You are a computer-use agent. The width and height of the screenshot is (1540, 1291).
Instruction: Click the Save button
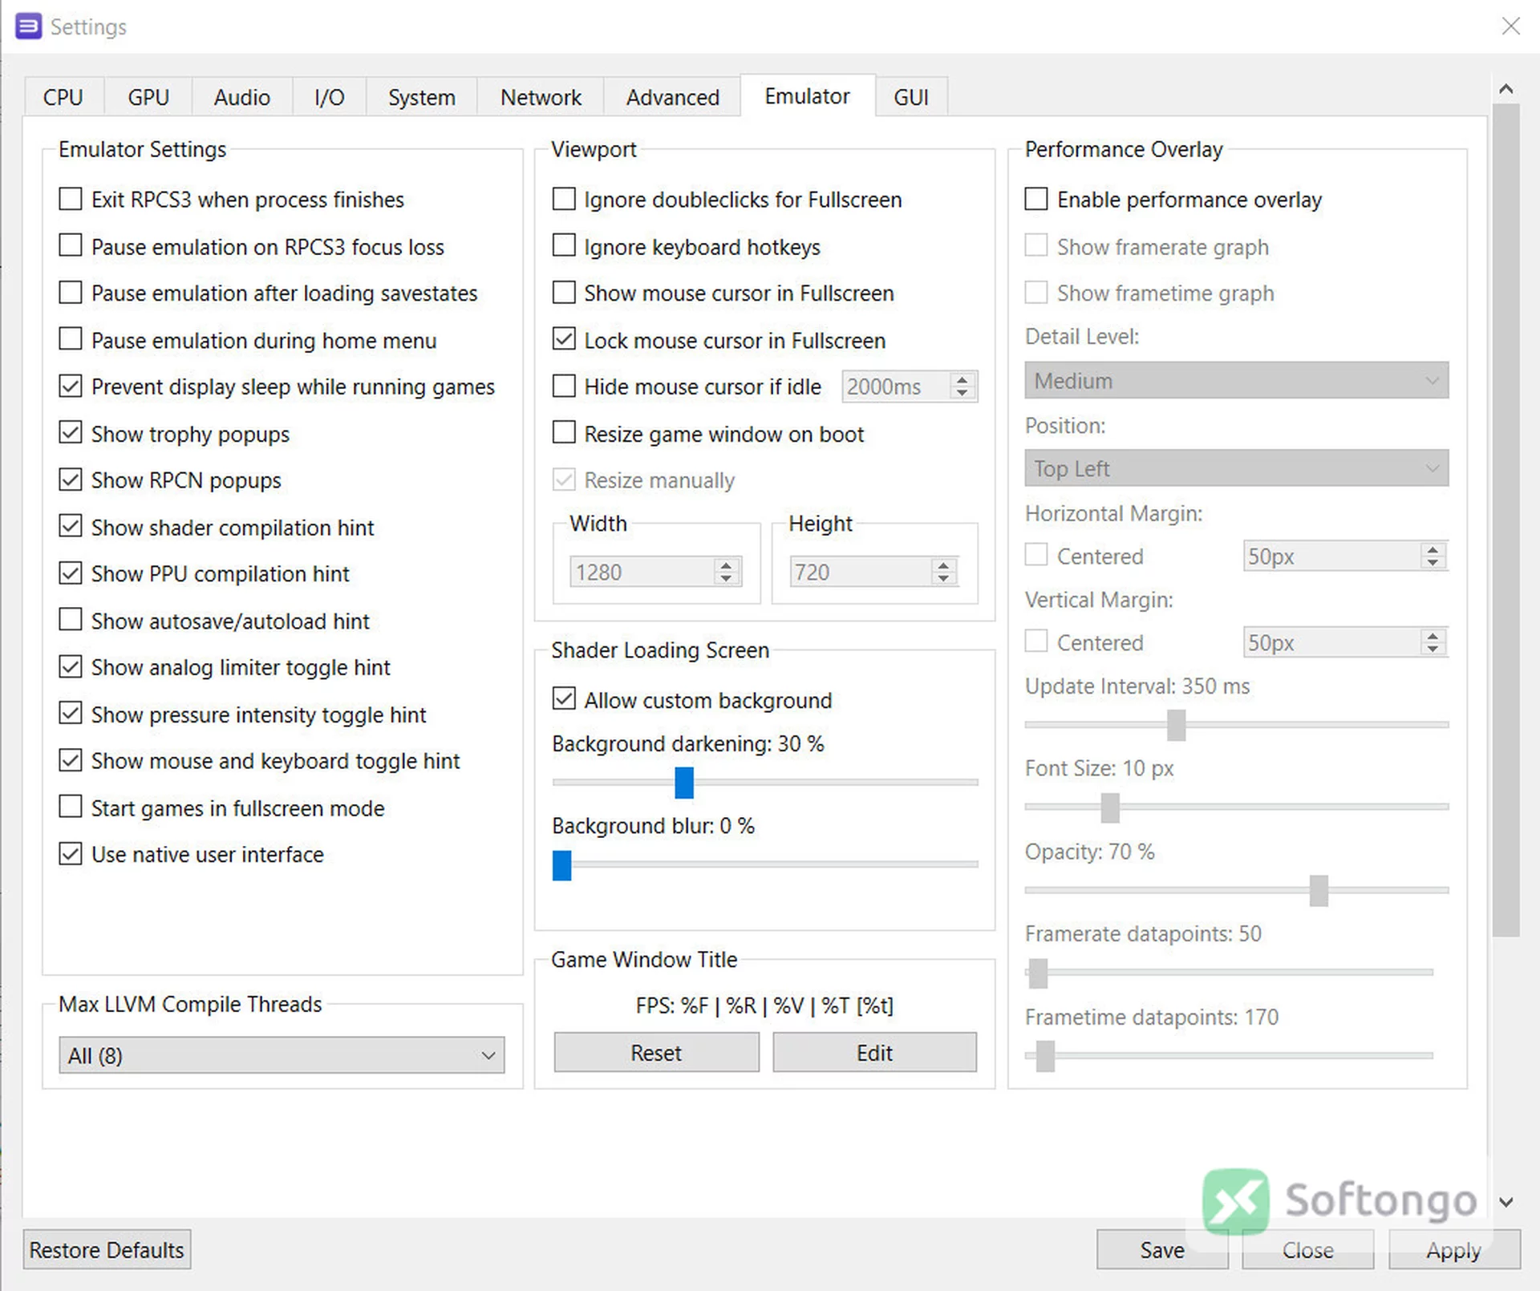(1162, 1250)
